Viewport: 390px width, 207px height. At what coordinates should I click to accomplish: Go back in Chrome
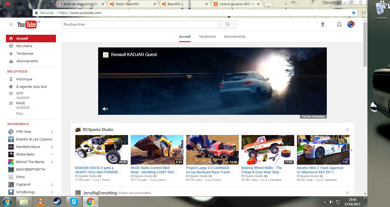pos(5,13)
